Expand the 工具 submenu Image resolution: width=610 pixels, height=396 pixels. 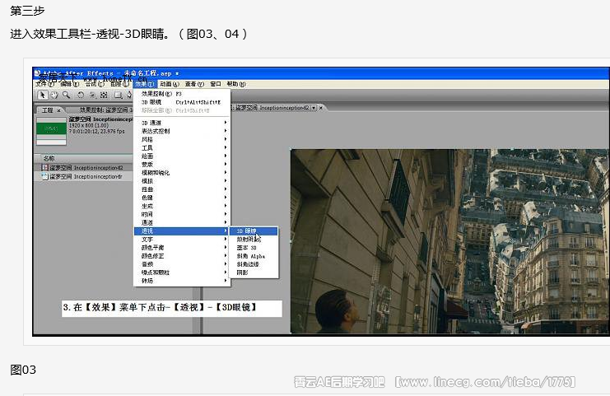click(182, 148)
